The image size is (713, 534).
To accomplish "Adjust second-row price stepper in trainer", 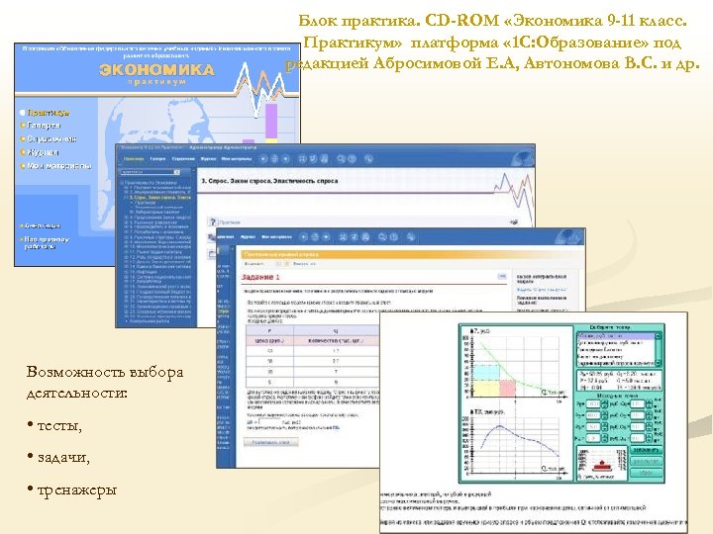I will click(x=605, y=415).
